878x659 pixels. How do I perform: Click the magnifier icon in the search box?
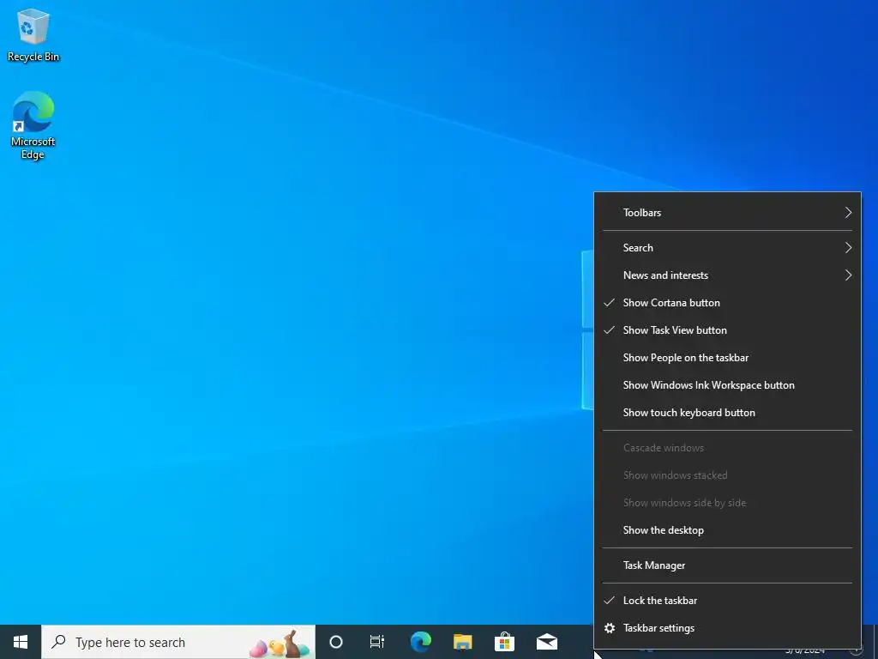click(58, 641)
